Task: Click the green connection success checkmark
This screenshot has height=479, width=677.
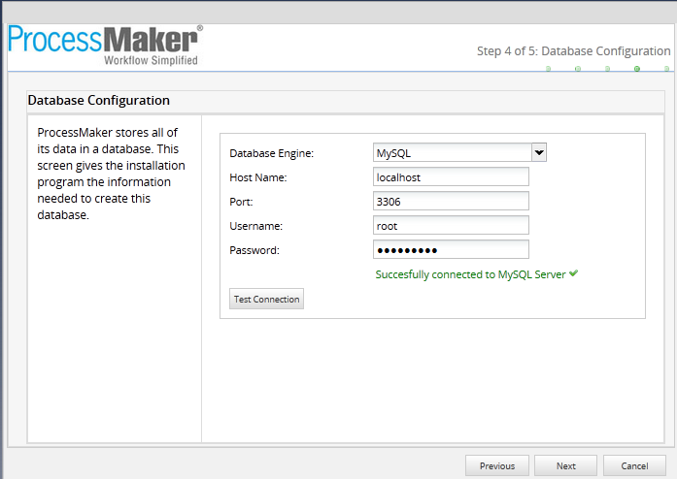Action: coord(574,273)
